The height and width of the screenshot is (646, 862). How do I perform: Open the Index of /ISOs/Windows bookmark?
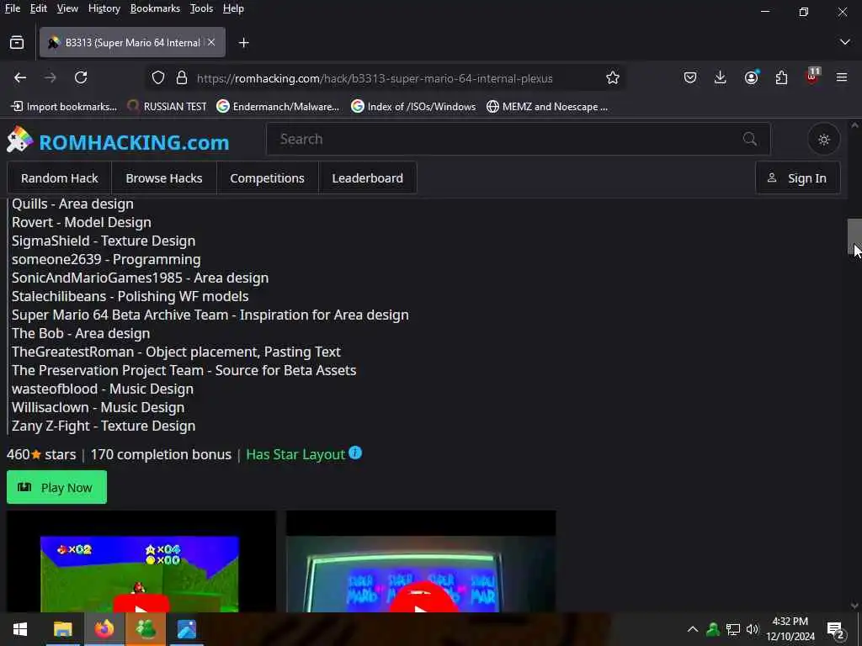(x=413, y=107)
